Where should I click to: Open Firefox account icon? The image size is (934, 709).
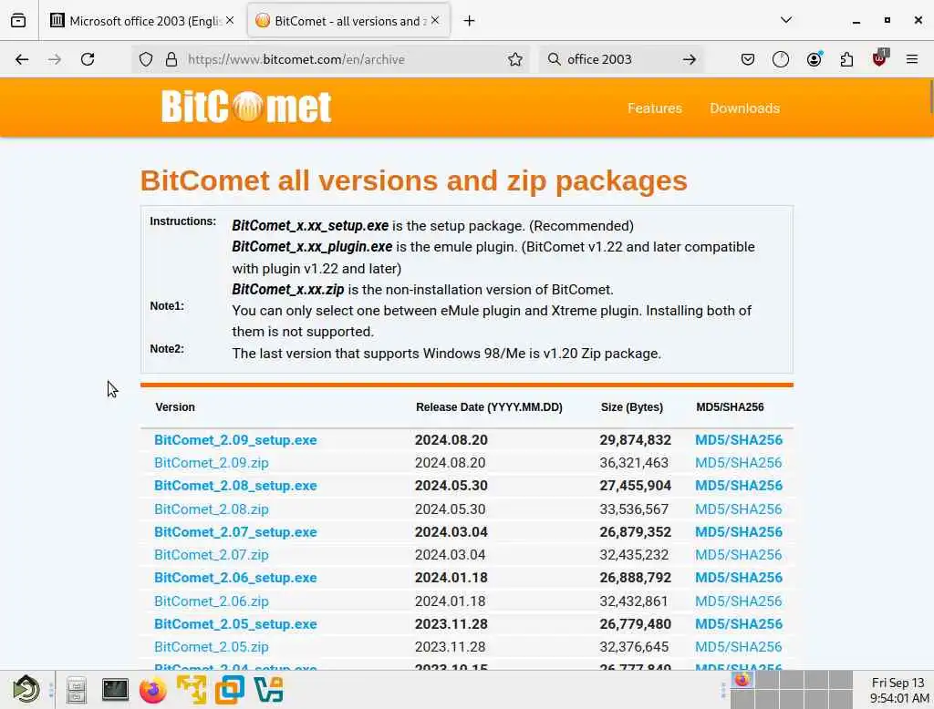coord(815,59)
